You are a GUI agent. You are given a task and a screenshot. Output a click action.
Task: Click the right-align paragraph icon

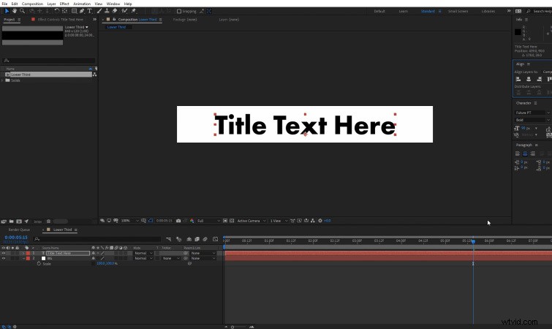[x=533, y=154]
